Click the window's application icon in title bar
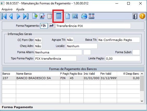147x111 pixels. [x=2, y=3]
